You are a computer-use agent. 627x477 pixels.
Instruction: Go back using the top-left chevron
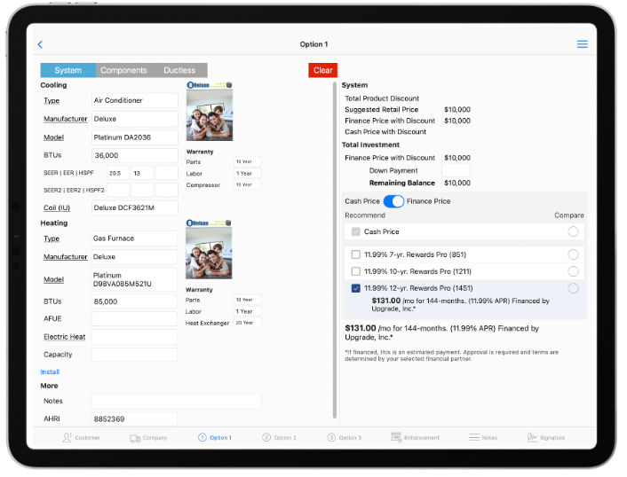[x=40, y=44]
